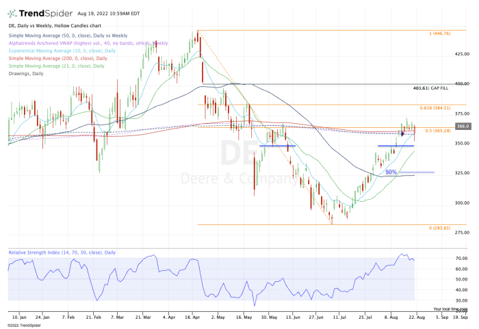Viewport: 479px width, 329px height.
Task: Click the Fibonacci '0 (283.81)' level label
Action: click(x=439, y=228)
